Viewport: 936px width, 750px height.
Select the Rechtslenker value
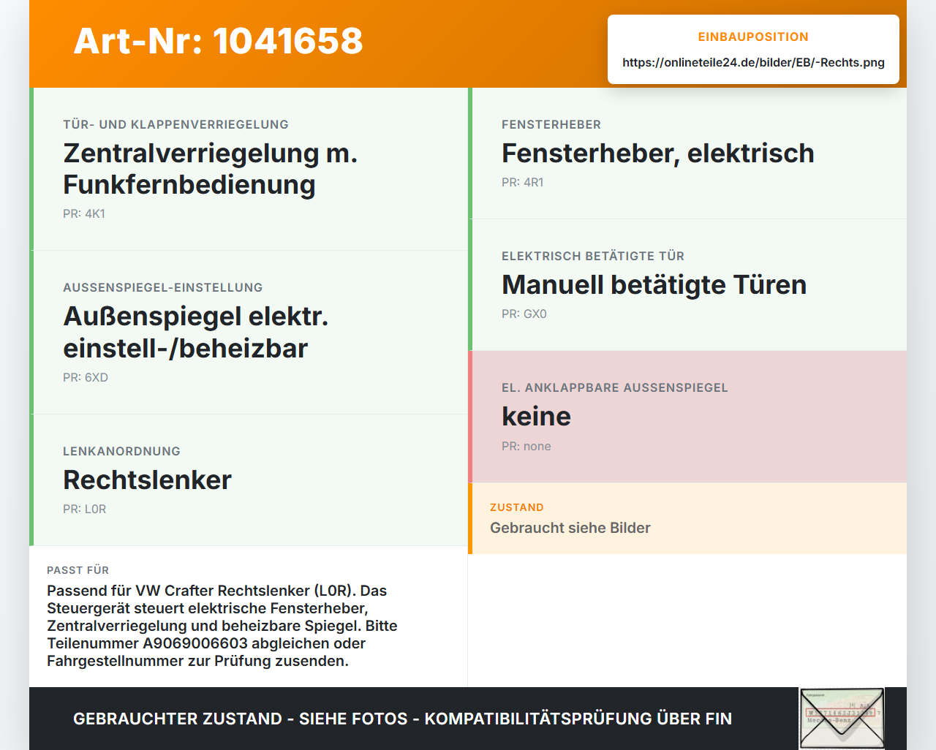point(147,480)
